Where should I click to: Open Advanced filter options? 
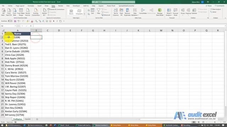(x=106, y=15)
